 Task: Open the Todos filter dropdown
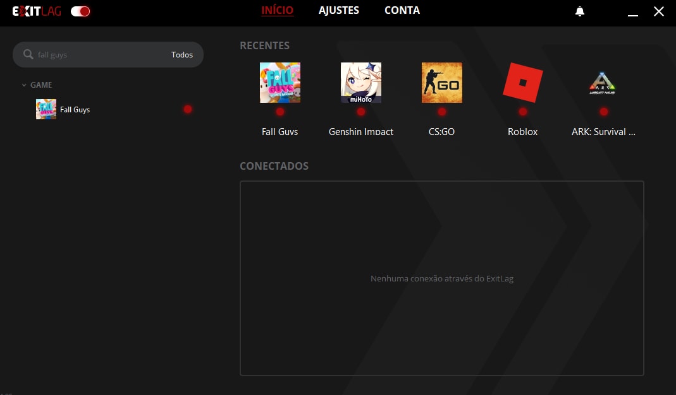point(181,55)
